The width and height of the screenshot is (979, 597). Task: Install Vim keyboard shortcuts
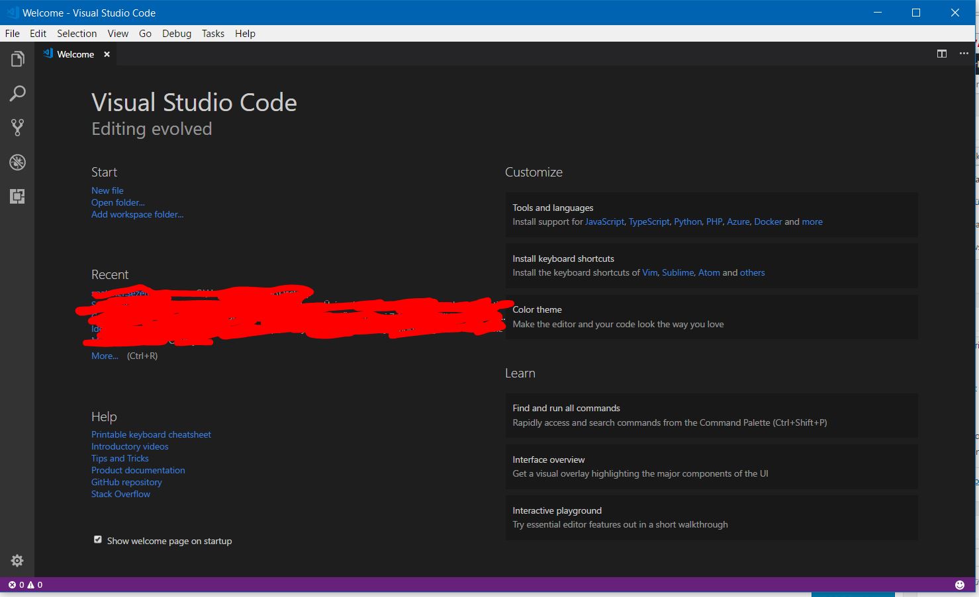coord(649,272)
